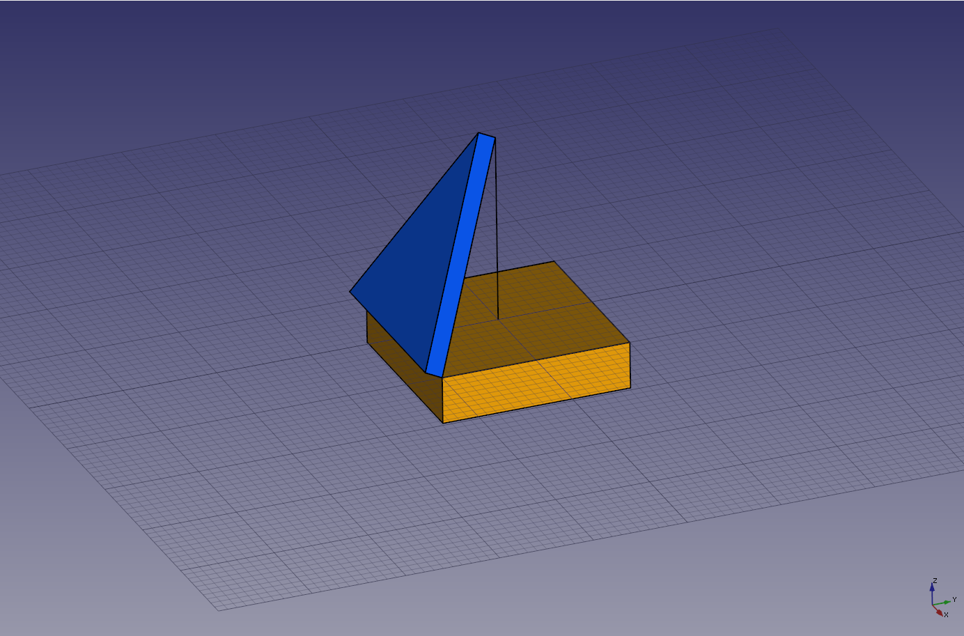Select the box's top right corner vertex
This screenshot has width=964, height=636.
(x=630, y=343)
